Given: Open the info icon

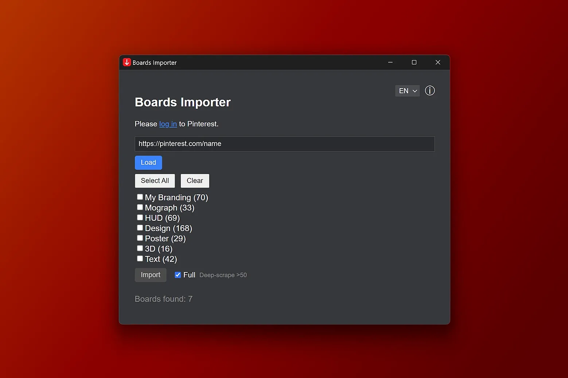Looking at the screenshot, I should [x=430, y=91].
